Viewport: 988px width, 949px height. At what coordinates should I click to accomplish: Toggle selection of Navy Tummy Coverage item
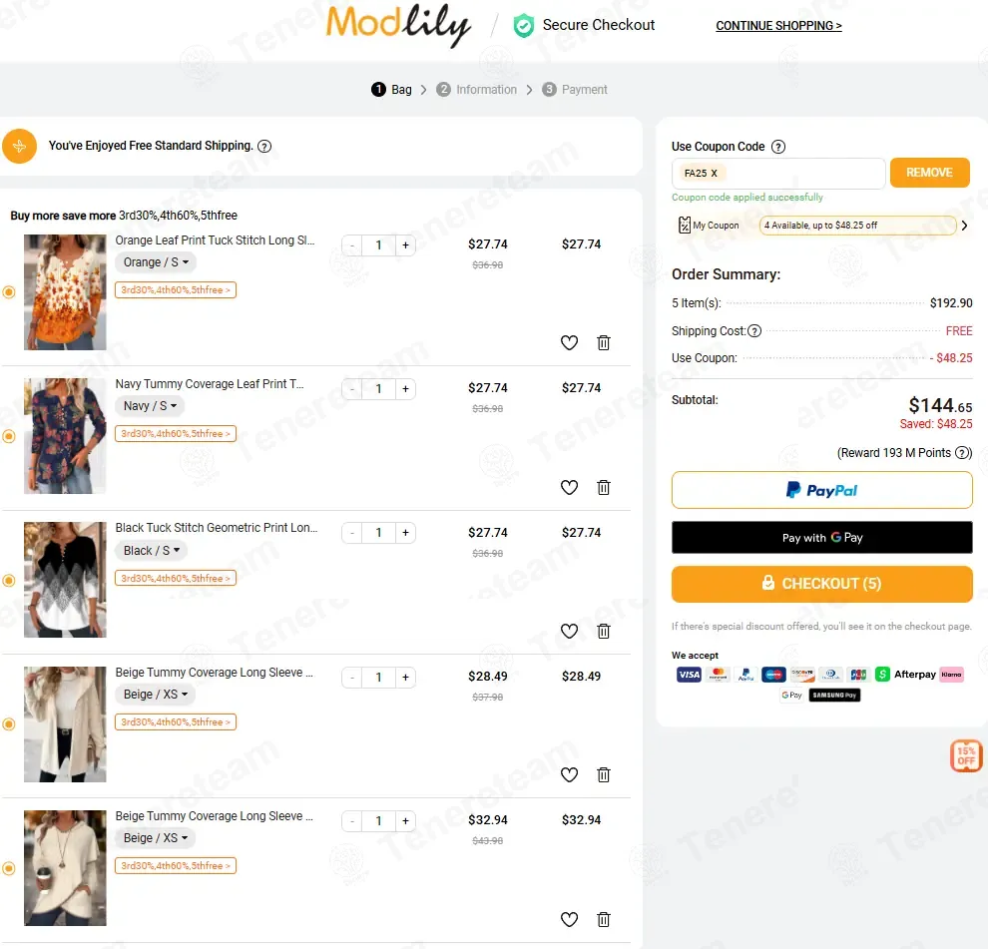point(9,436)
